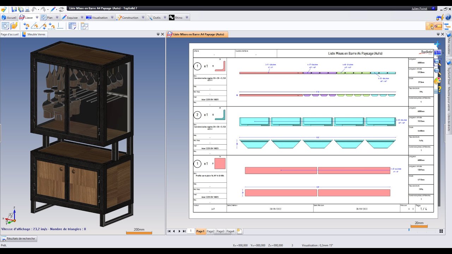Expand the Visualisation tab dropdown arrow
452x254 pixels.
(x=113, y=17)
